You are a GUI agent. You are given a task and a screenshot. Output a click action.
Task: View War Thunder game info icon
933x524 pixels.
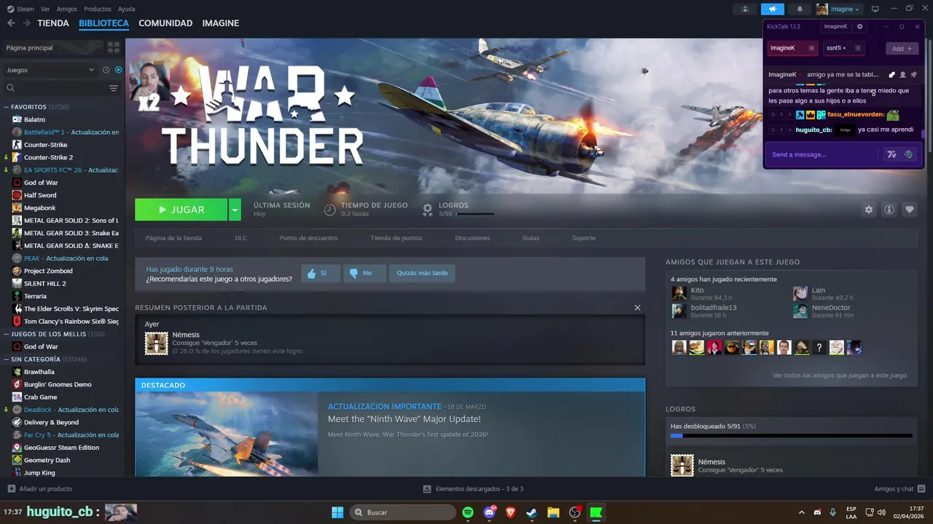(x=889, y=210)
